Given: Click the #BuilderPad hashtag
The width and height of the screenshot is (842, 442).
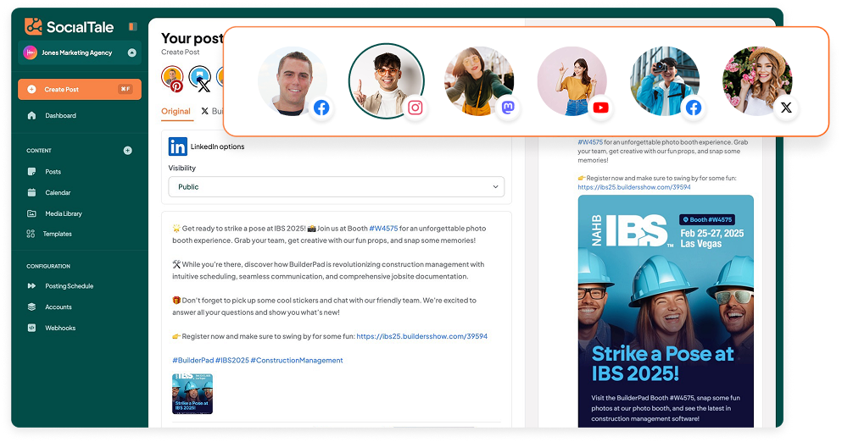Looking at the screenshot, I should coord(192,361).
